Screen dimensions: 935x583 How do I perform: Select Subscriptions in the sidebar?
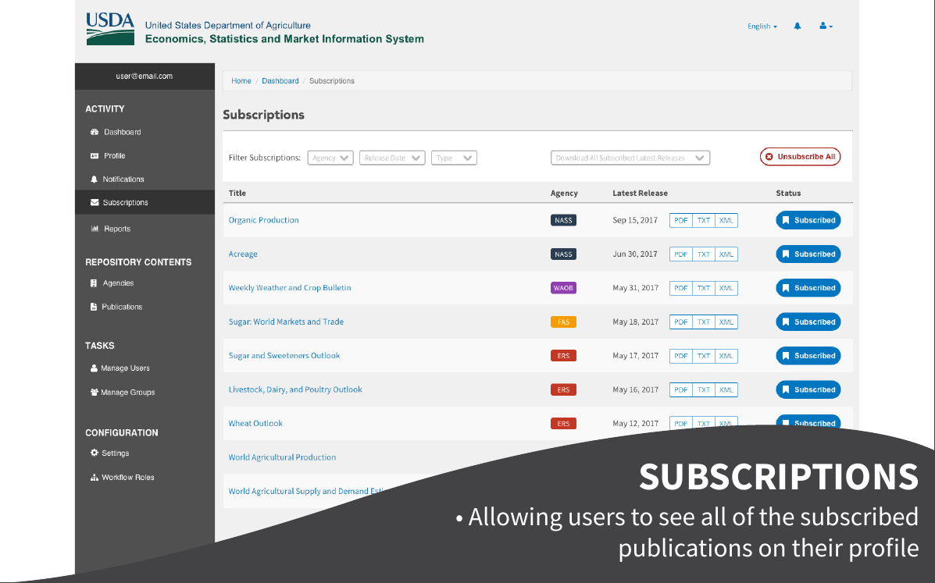pos(145,202)
